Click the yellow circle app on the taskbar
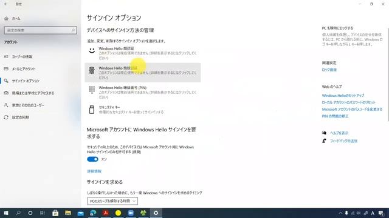The image size is (389, 218). (118, 213)
